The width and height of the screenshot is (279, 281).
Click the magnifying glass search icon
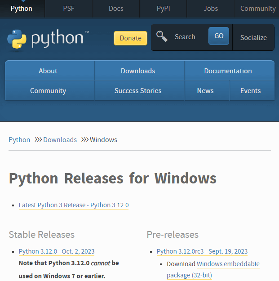click(162, 36)
